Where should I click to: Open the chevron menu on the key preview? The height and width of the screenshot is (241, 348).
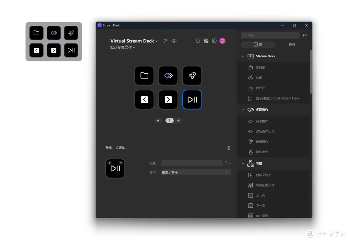121,163
